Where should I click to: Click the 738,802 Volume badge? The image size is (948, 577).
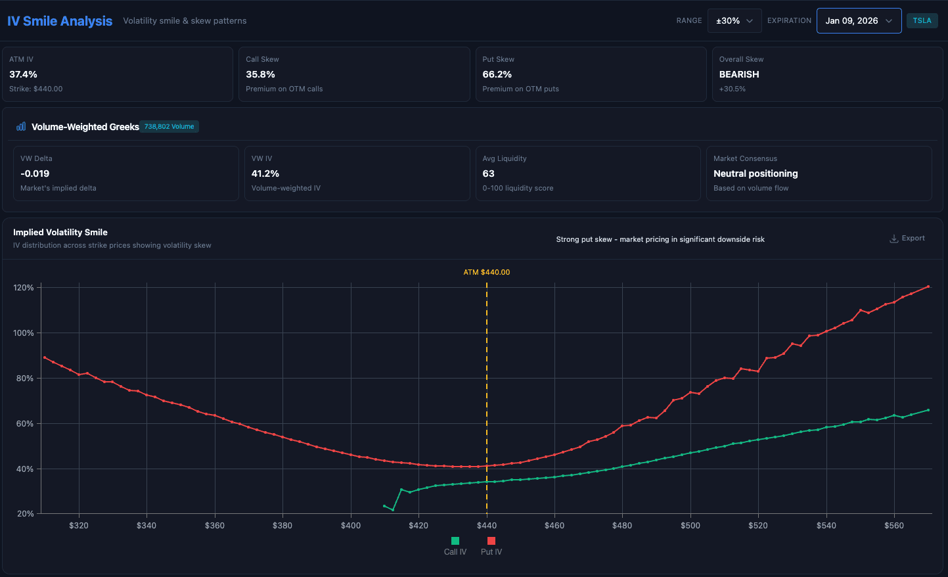tap(169, 126)
